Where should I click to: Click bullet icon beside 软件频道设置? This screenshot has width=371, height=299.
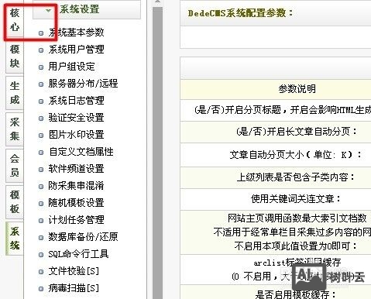[41, 170]
